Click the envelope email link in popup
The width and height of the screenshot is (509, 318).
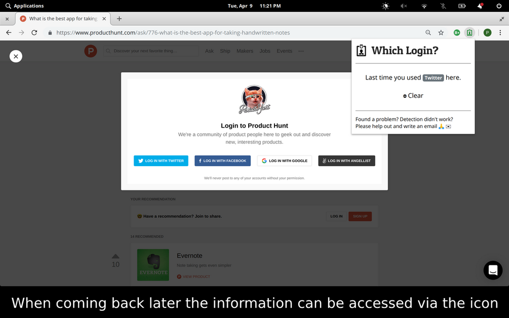pos(448,127)
